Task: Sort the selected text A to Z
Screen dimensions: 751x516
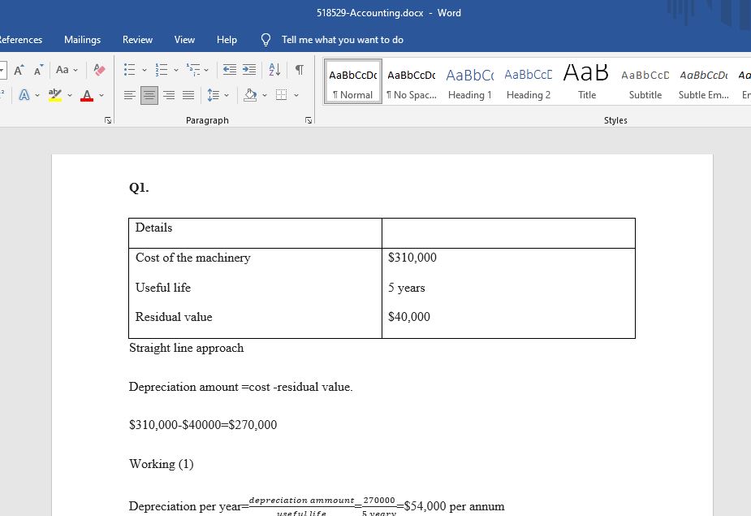Action: coord(274,70)
